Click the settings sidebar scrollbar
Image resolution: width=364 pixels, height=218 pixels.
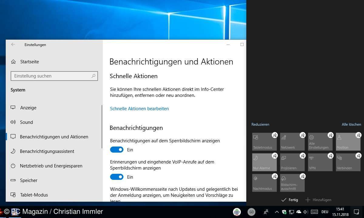click(x=102, y=127)
